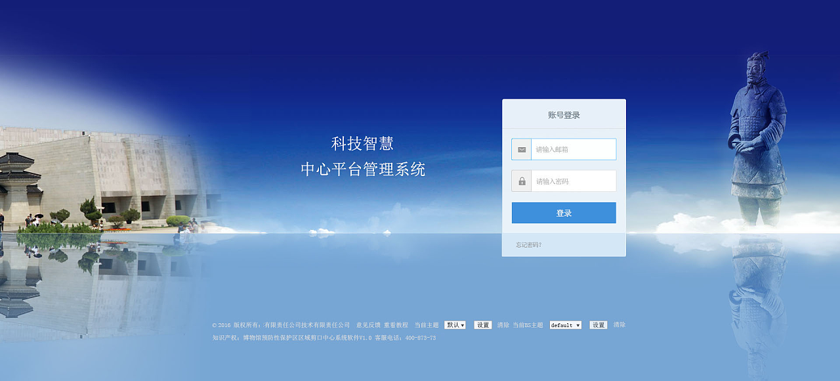Click 清除 link before 当前BS主题
This screenshot has height=381, width=840.
503,325
